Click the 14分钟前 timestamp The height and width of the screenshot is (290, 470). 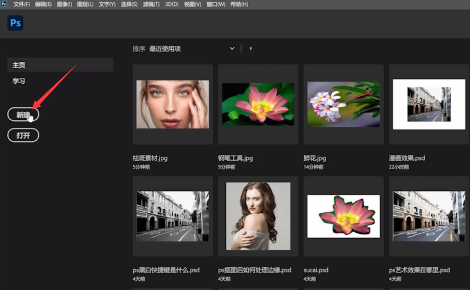coord(314,167)
